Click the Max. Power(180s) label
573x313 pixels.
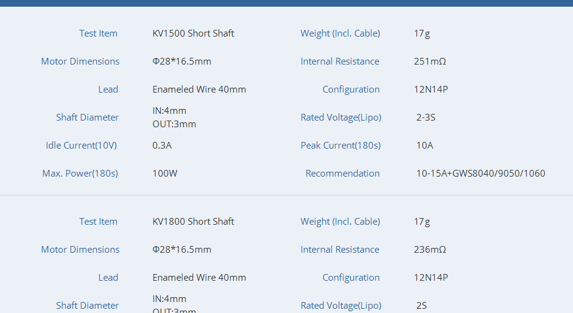(80, 174)
